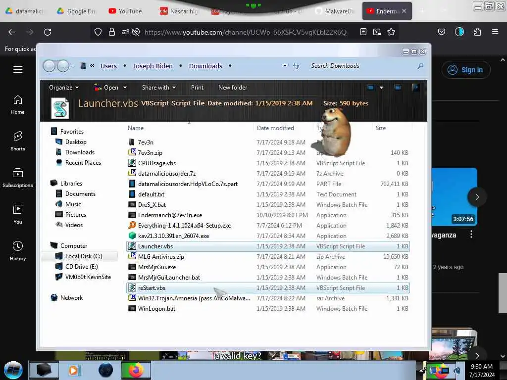Expand the address bar history dropdown
This screenshot has height=380, width=507.
click(x=285, y=66)
